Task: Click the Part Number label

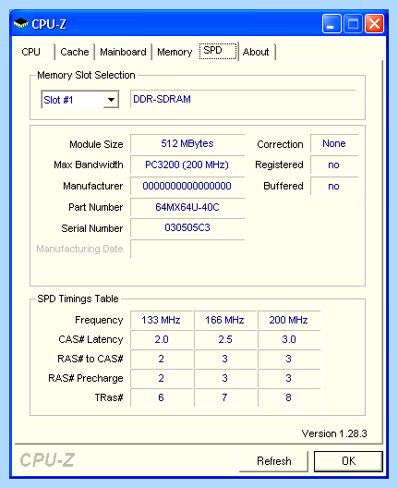Action: tap(96, 207)
